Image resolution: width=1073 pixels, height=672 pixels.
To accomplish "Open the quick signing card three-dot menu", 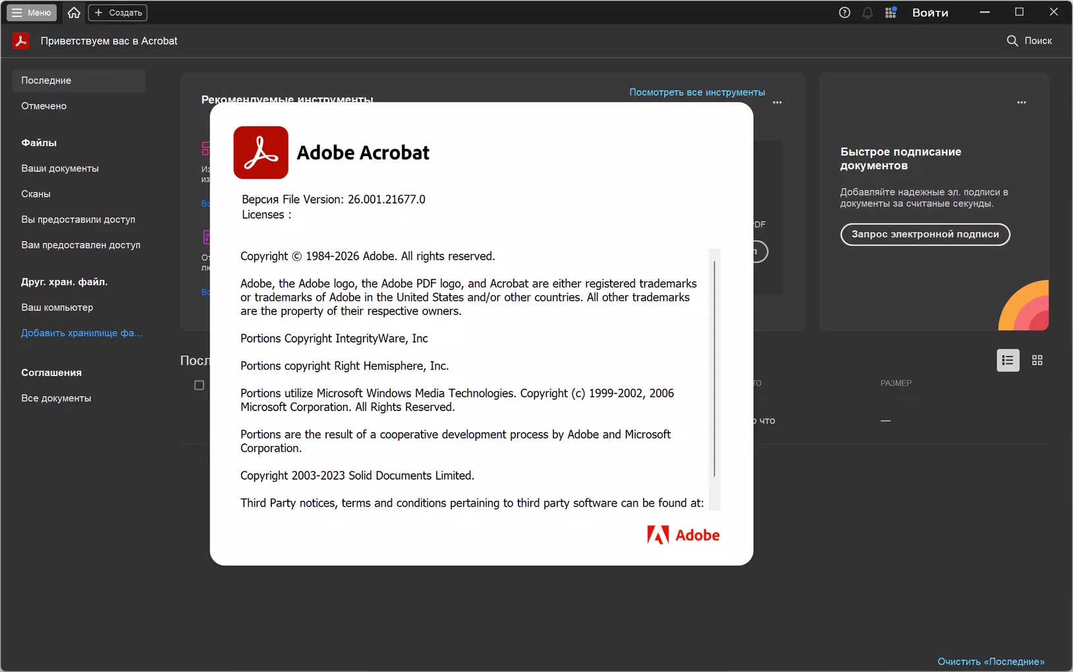I will [x=1022, y=102].
